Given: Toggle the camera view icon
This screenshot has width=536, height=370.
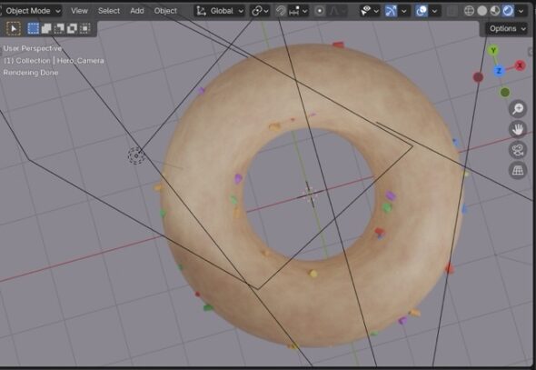Looking at the screenshot, I should 518,150.
